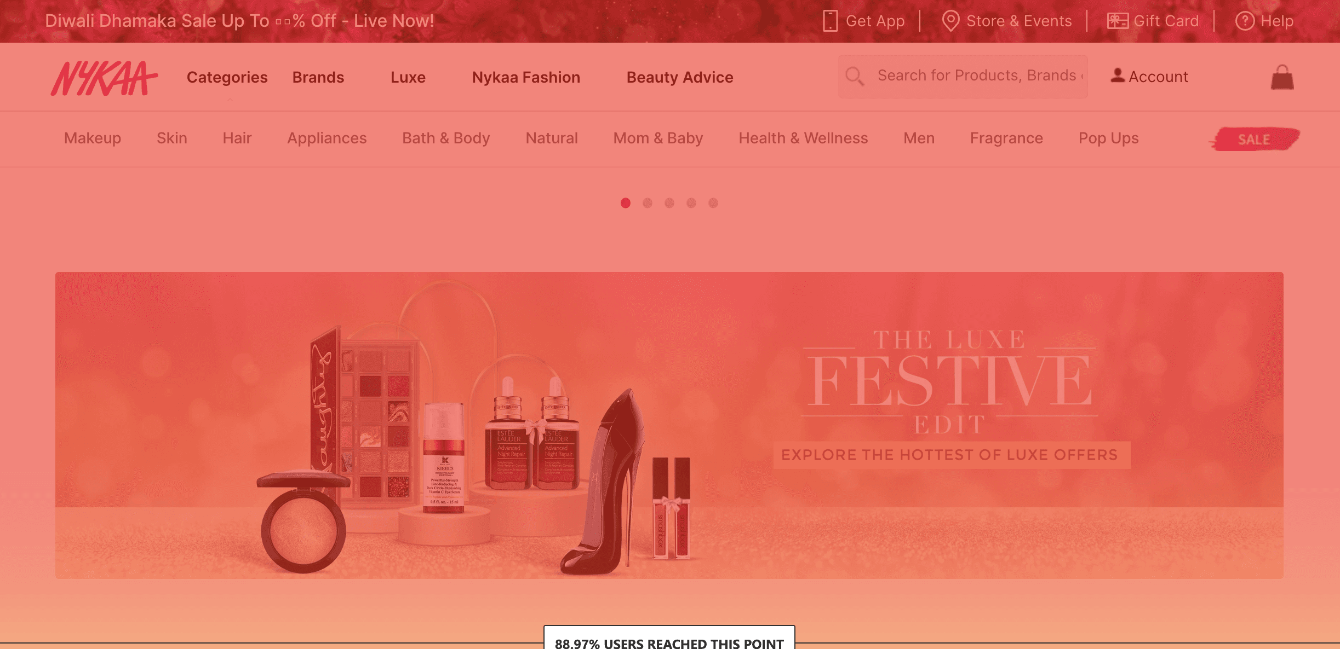Click the location pin icon
Viewport: 1340px width, 649px height.
click(950, 21)
